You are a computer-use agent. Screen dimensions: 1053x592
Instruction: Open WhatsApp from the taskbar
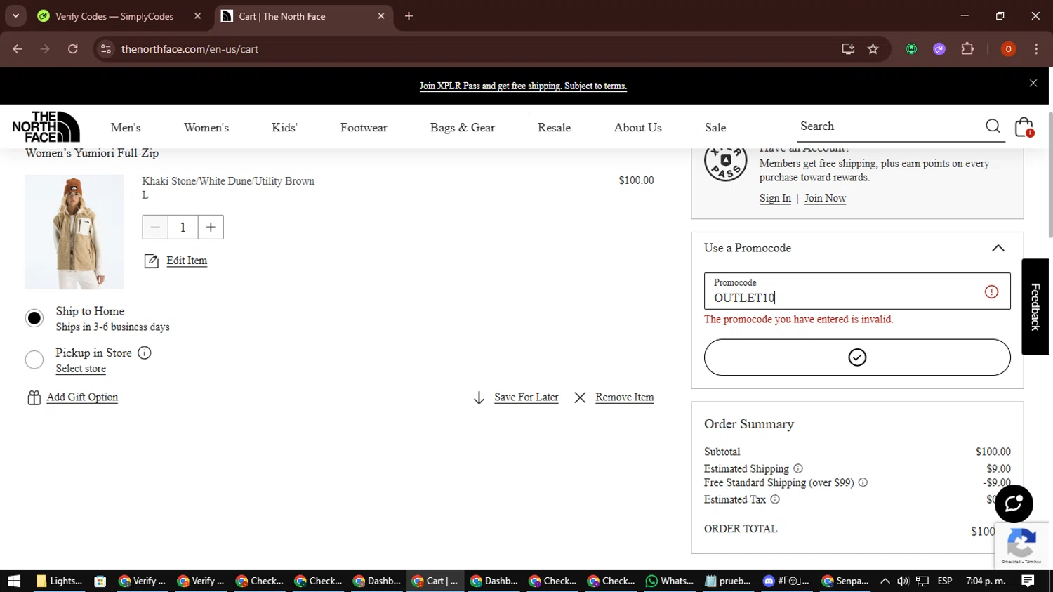coord(671,581)
